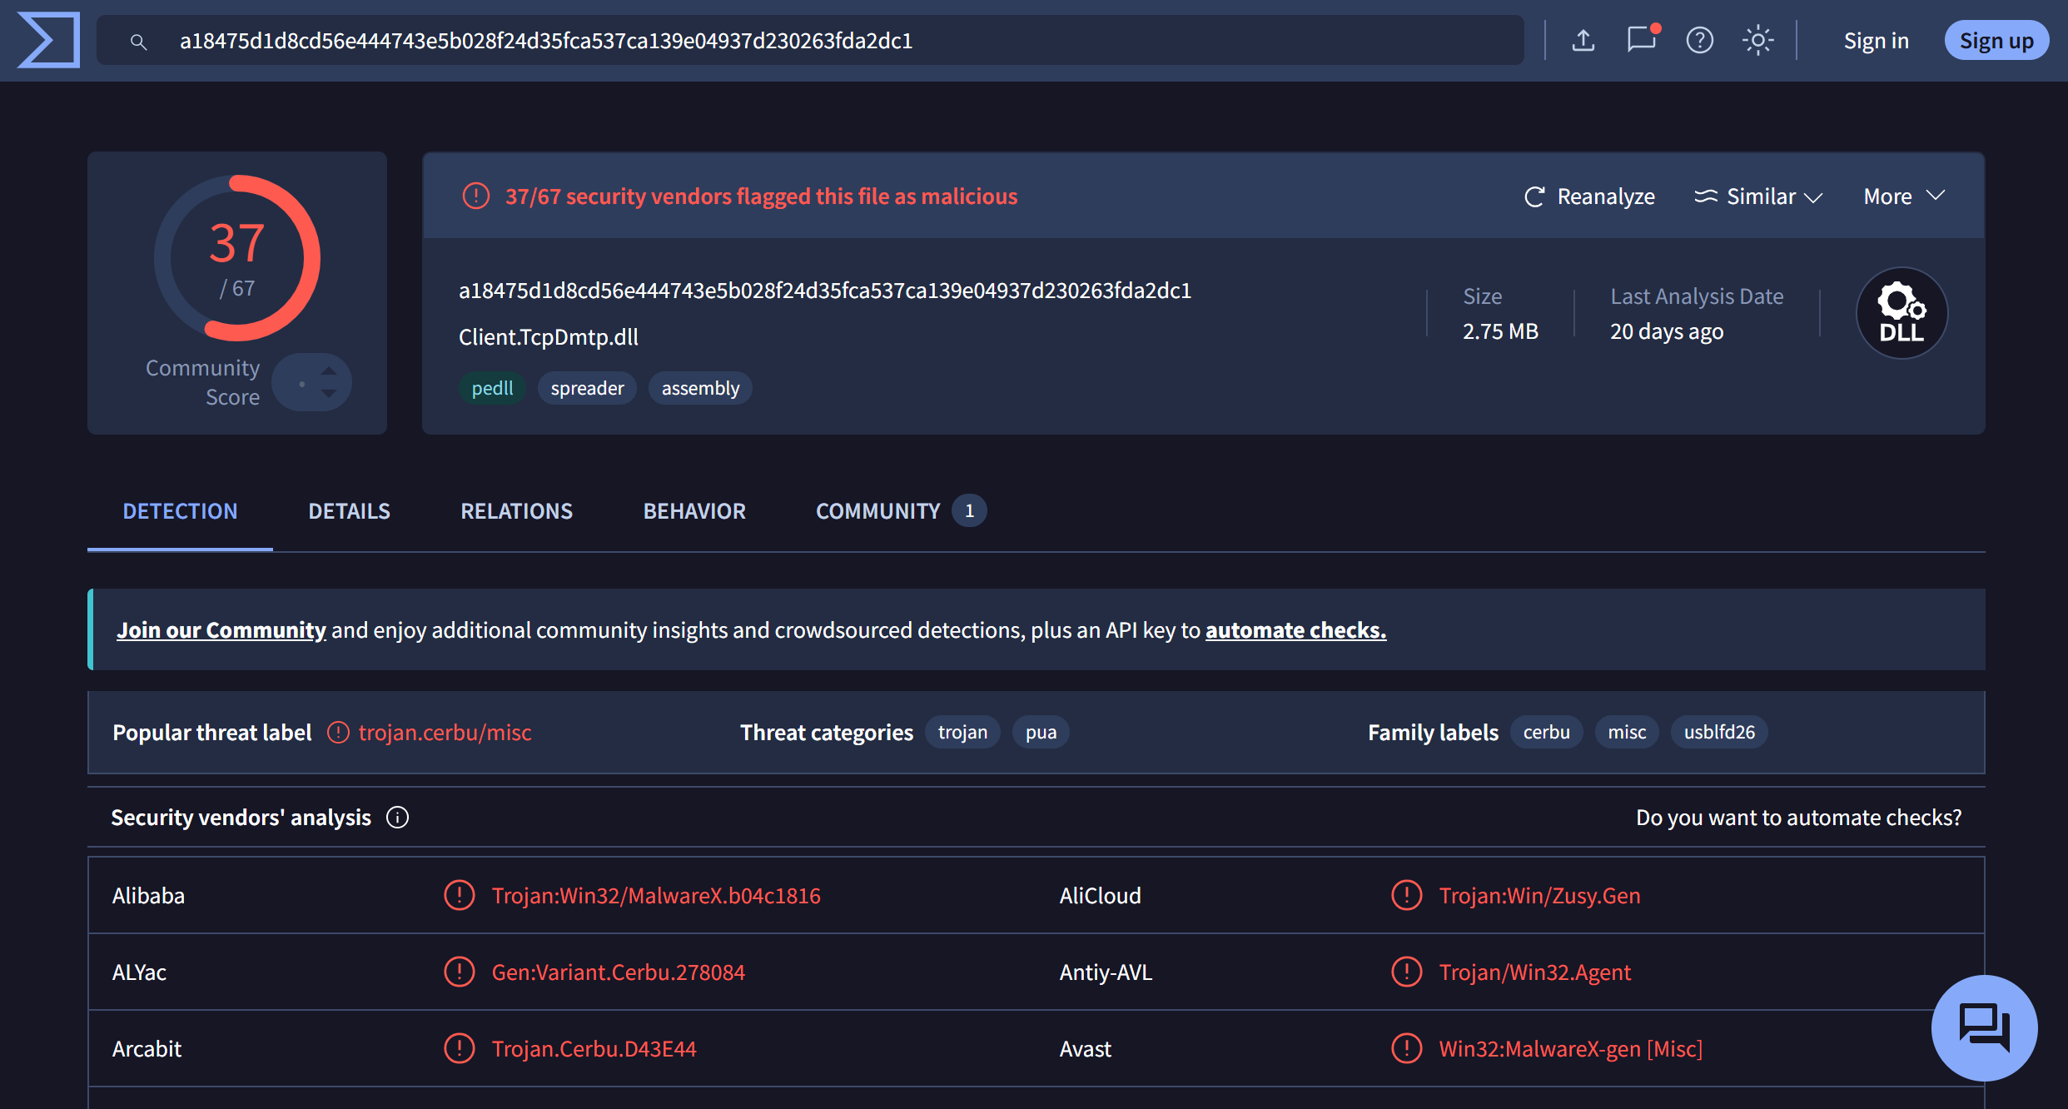Vote down on the Community Score
This screenshot has height=1109, width=2068.
pos(329,394)
